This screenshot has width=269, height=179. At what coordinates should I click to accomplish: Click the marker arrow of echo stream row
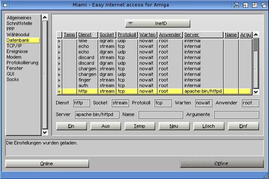pos(59,47)
